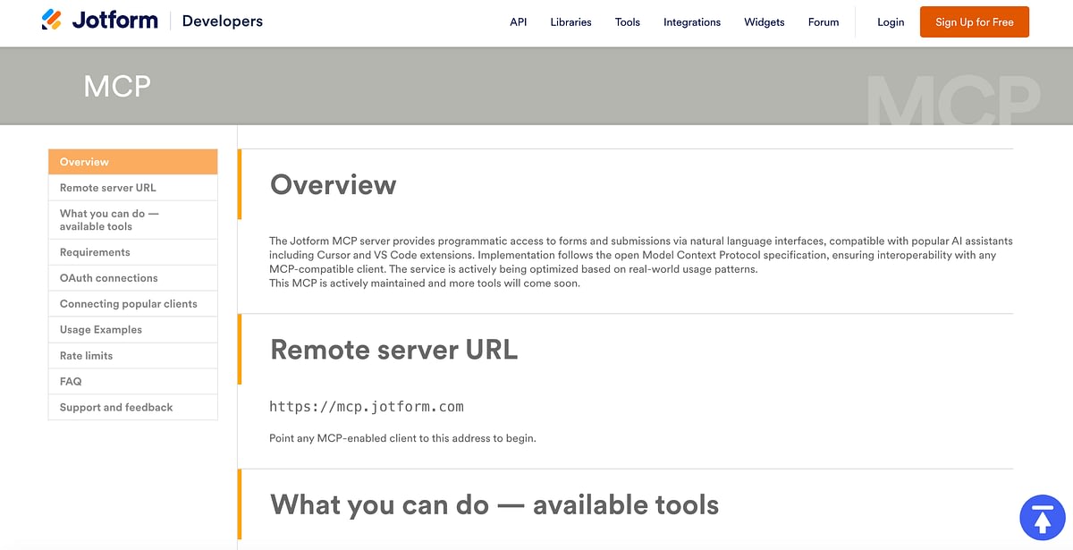Open OAuth connections sidebar entry
Viewport: 1073px width, 550px height.
click(133, 278)
